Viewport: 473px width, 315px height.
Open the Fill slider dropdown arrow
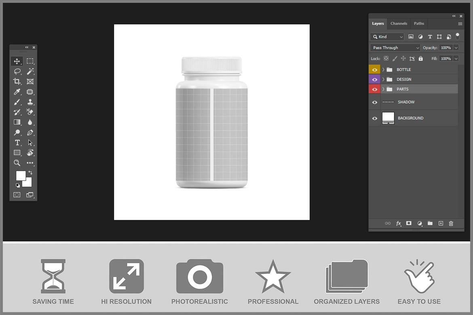point(456,59)
